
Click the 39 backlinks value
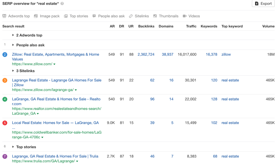152,123
